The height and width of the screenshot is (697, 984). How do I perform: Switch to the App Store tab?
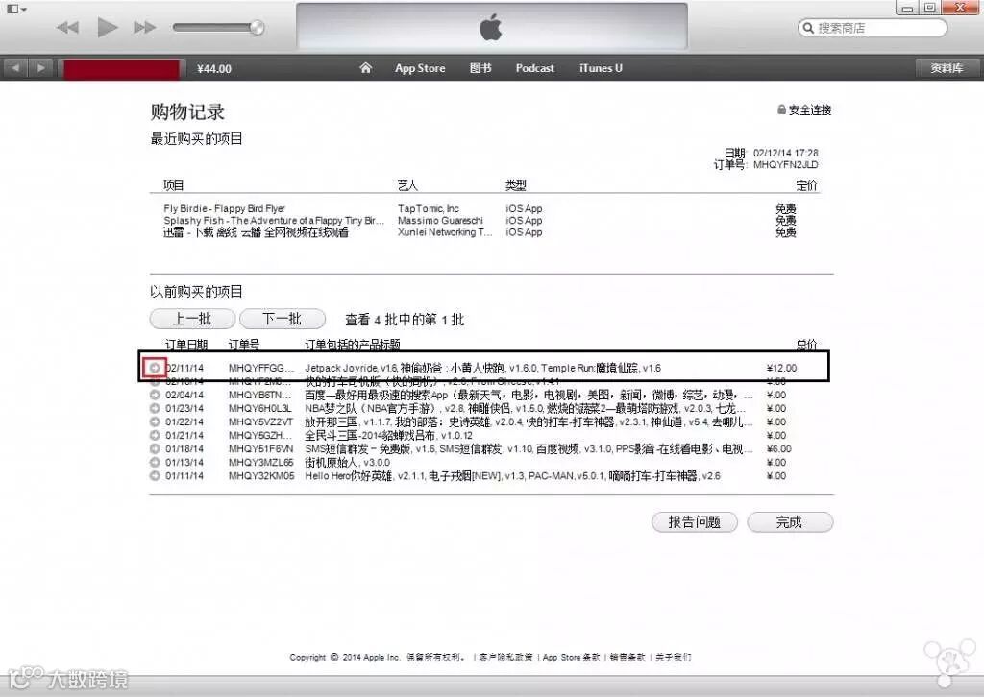[420, 68]
